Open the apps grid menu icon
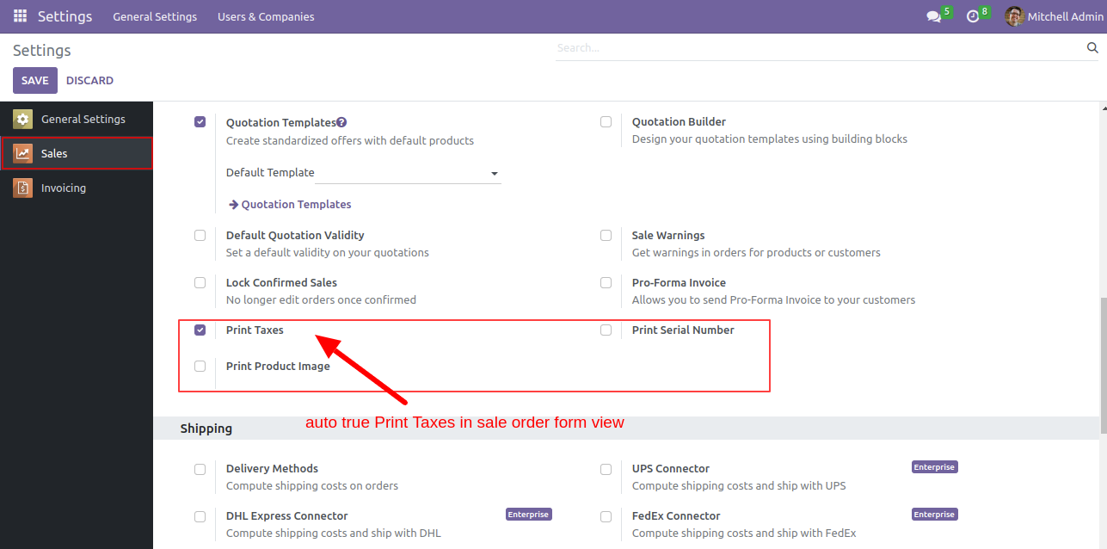 click(x=20, y=16)
